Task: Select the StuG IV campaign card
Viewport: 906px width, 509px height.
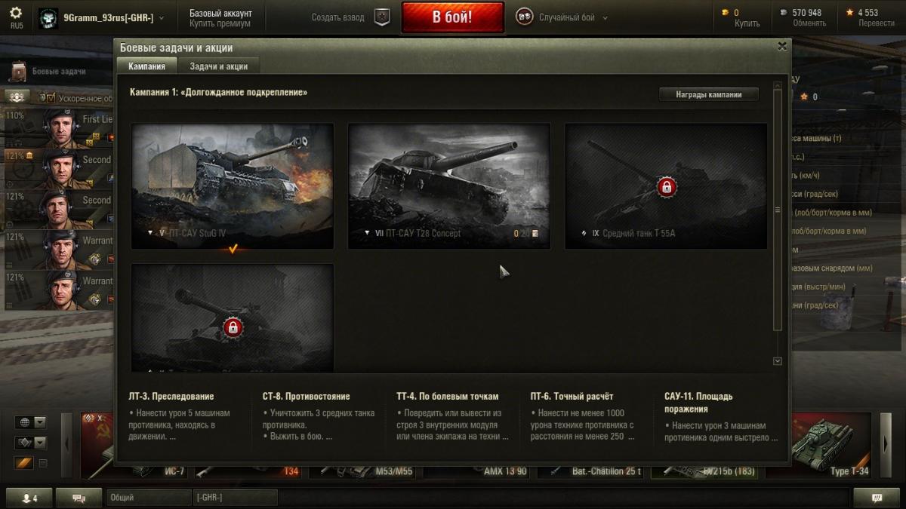Action: pyautogui.click(x=233, y=186)
